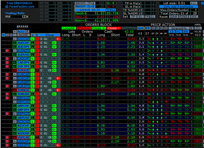Click the red Close - button

click(114, 28)
